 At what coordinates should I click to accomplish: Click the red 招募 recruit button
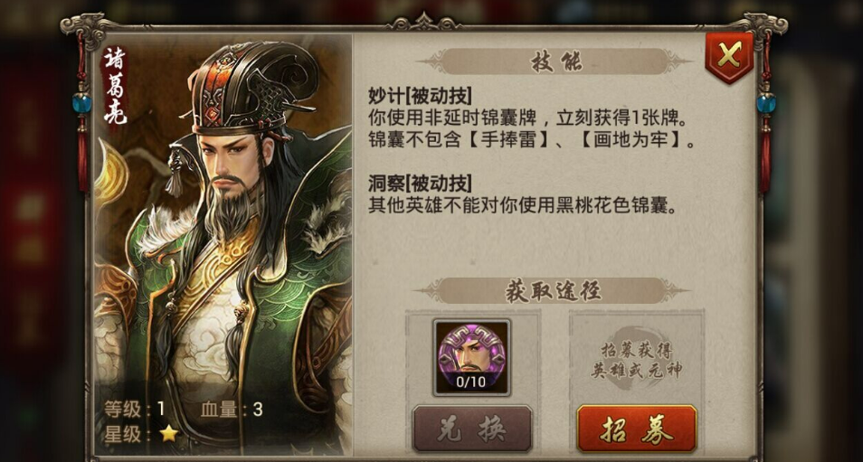click(637, 429)
